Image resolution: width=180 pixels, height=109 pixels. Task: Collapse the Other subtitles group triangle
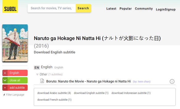37,75
